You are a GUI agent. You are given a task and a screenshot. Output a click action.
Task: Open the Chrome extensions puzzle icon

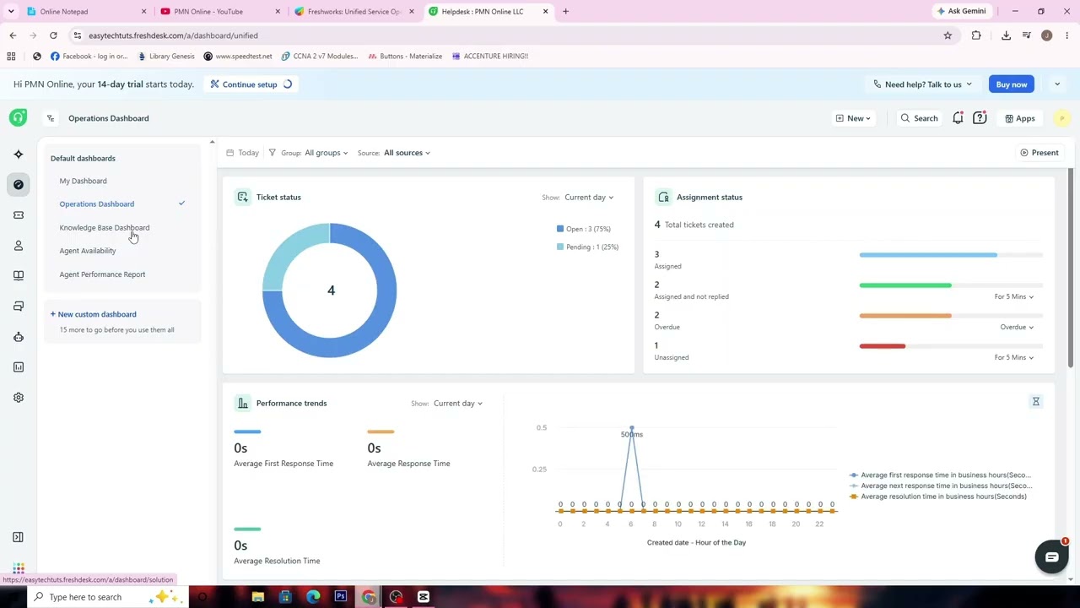pos(976,35)
